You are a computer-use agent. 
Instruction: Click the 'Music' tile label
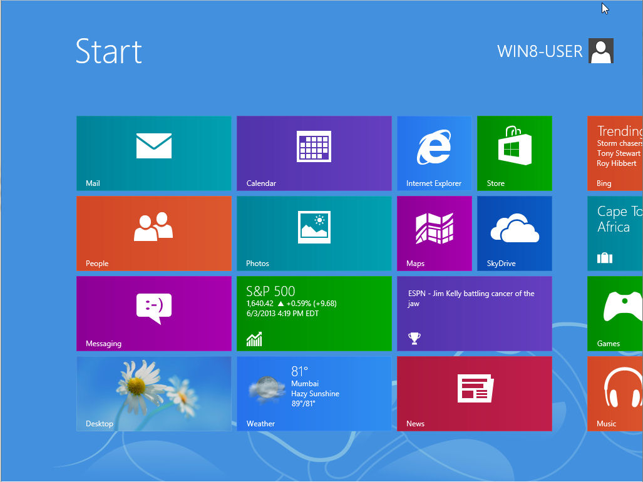606,424
